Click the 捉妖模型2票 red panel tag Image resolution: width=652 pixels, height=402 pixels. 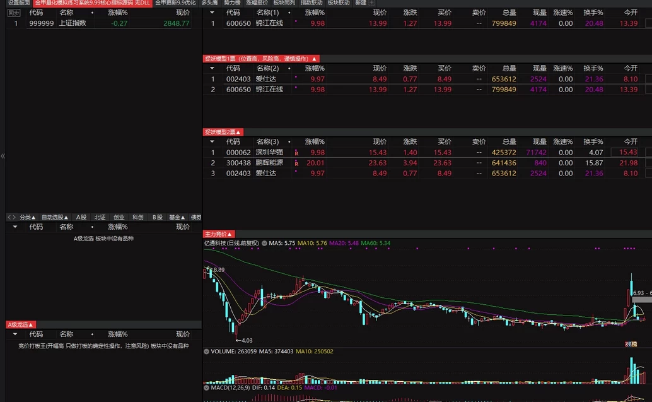click(222, 131)
